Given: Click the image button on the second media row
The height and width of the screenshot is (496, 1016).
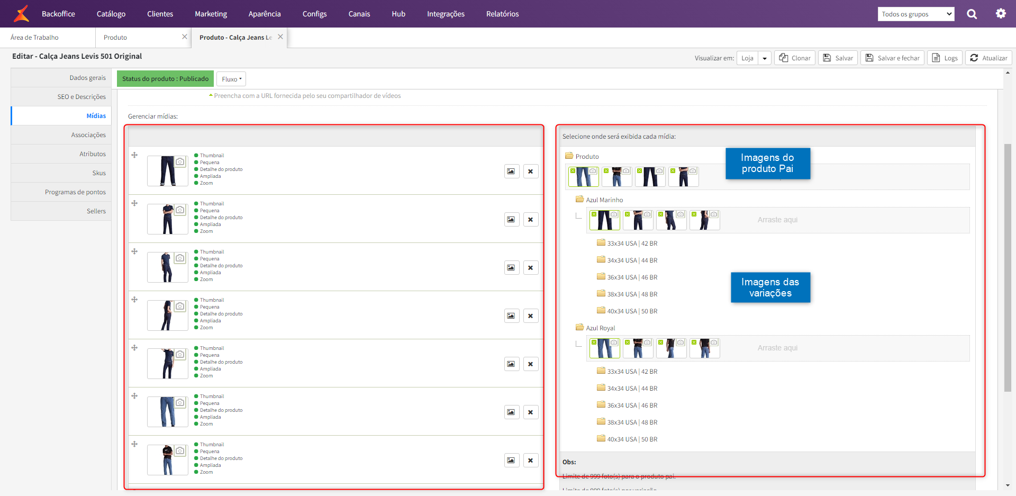Looking at the screenshot, I should (511, 220).
